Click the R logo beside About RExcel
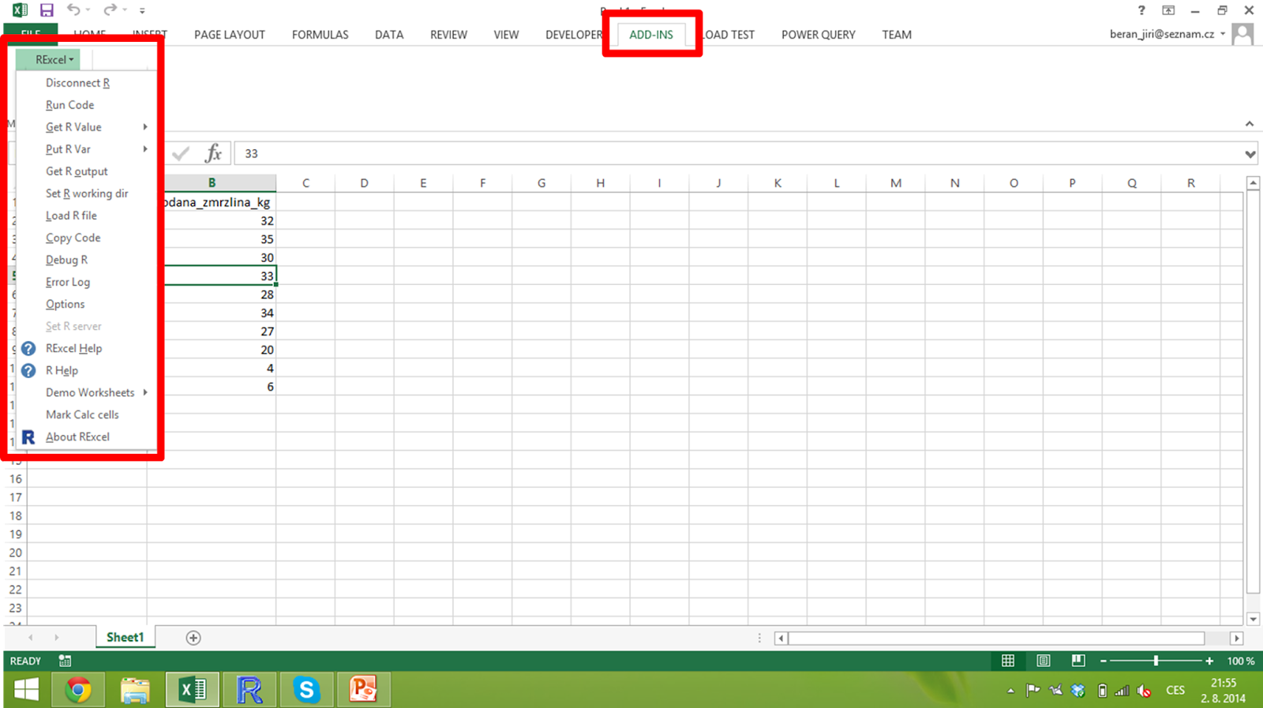 click(28, 436)
